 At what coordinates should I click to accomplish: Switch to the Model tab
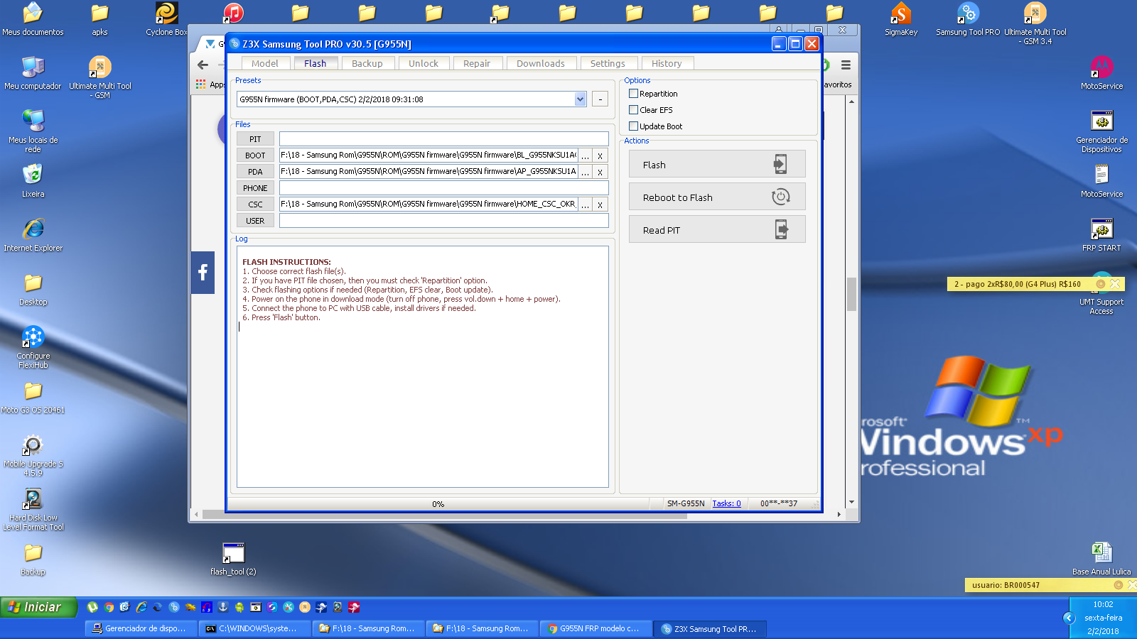[x=265, y=63]
